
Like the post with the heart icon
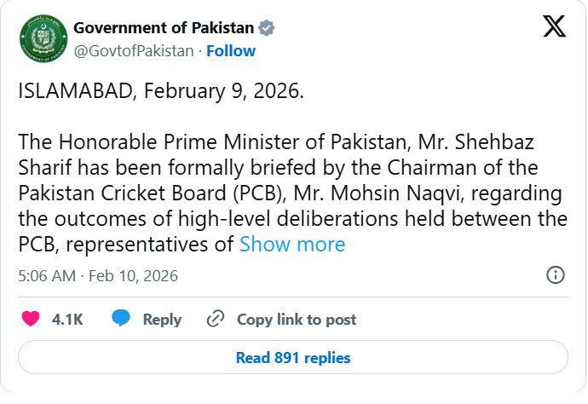(x=31, y=319)
